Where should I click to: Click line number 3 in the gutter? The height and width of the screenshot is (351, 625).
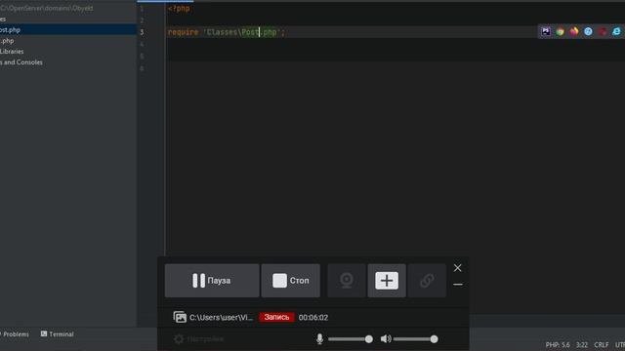(x=142, y=32)
